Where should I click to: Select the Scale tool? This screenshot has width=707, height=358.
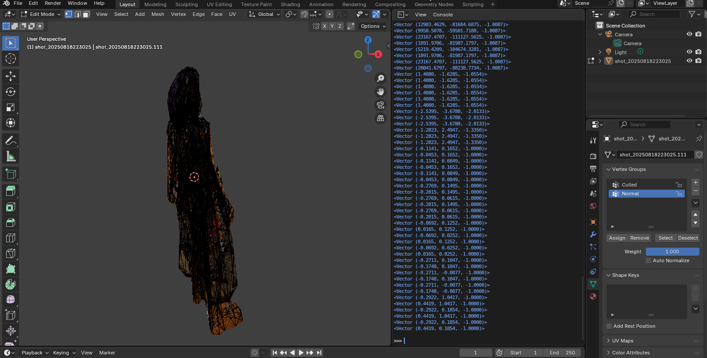pyautogui.click(x=11, y=107)
